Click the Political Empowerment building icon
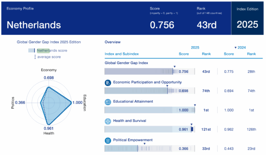 coord(108,140)
